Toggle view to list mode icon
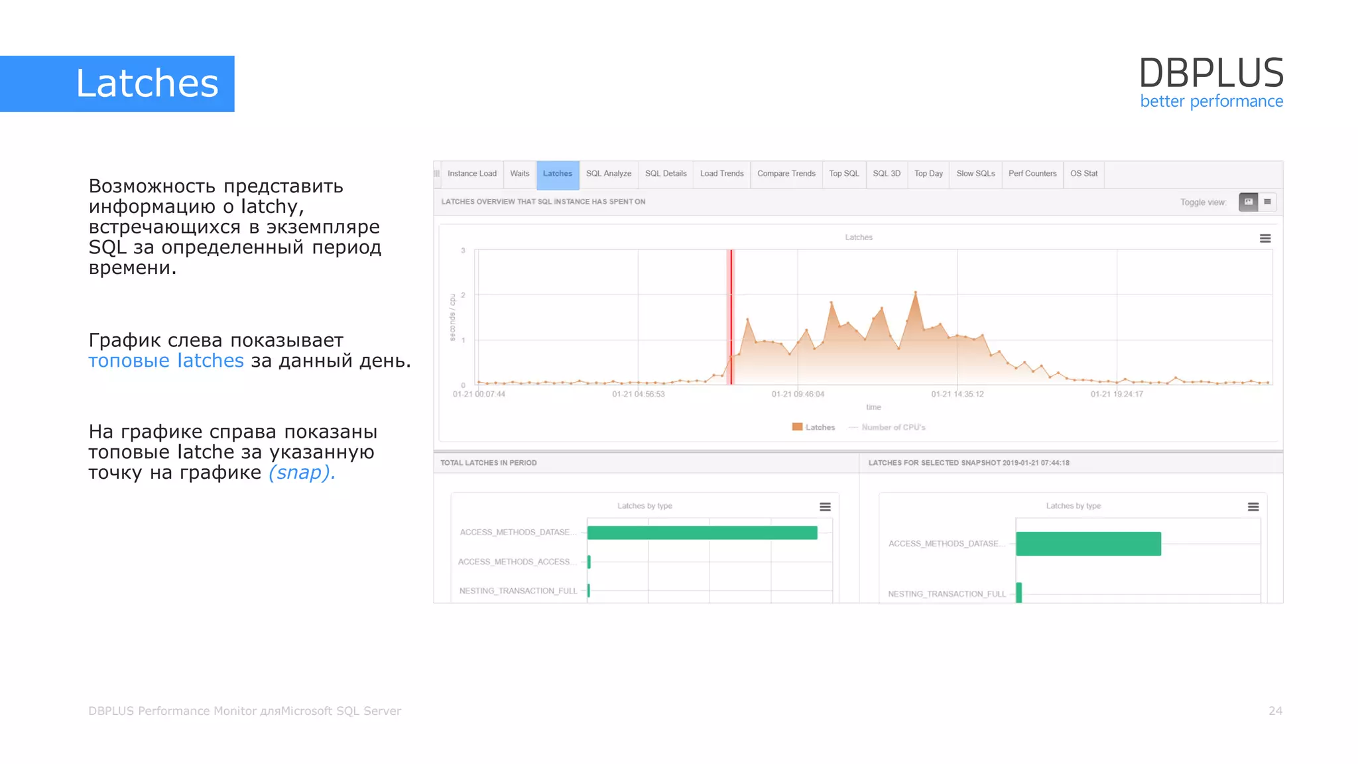The width and height of the screenshot is (1358, 764). [1267, 202]
